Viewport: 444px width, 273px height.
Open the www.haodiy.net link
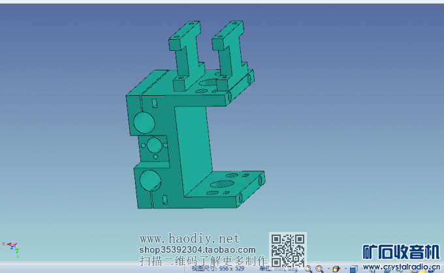click(x=190, y=238)
